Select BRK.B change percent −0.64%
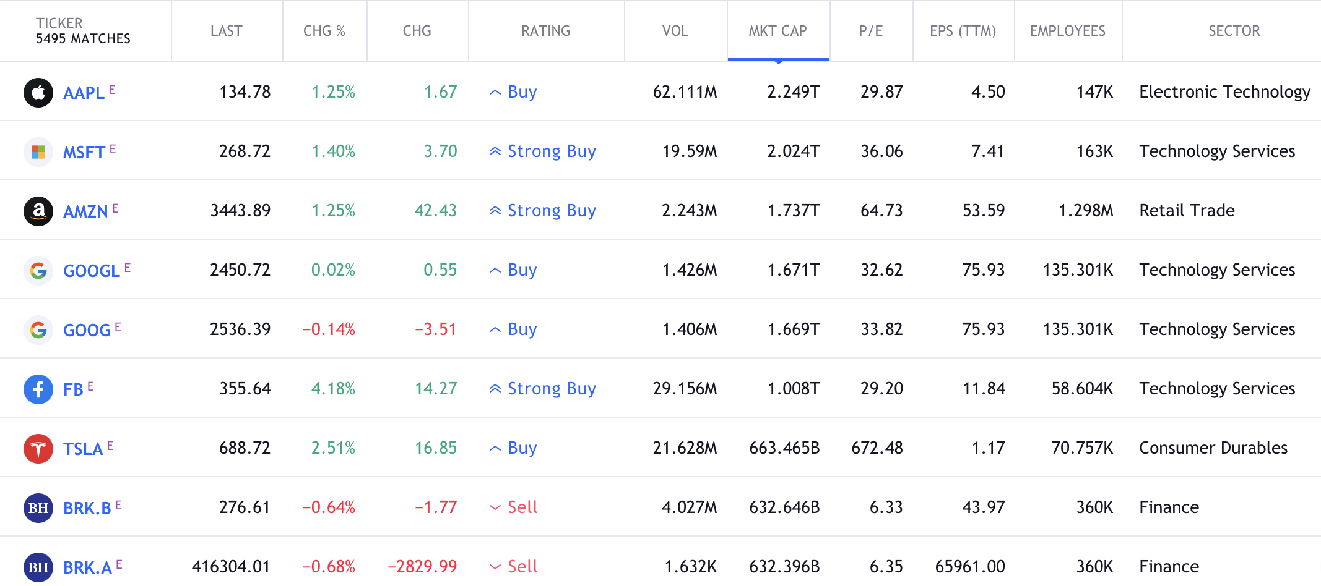The width and height of the screenshot is (1321, 586). (329, 507)
